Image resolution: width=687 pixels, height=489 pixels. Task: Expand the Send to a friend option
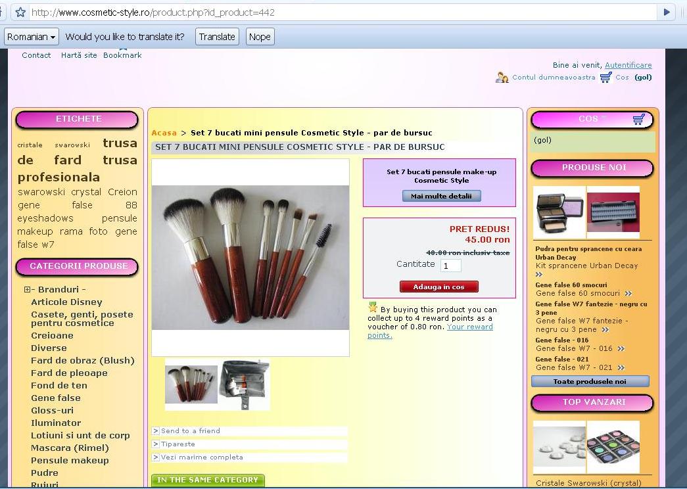point(156,431)
